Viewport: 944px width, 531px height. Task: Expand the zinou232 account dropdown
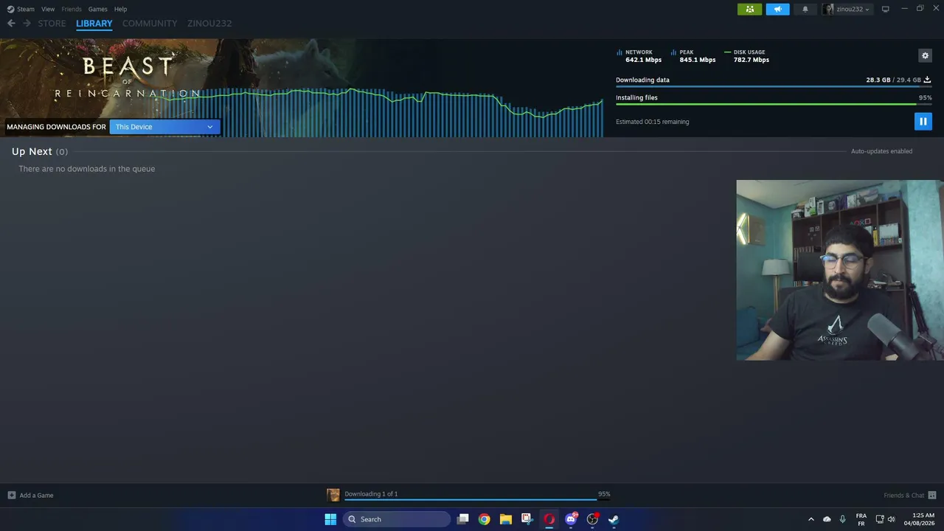tap(847, 9)
